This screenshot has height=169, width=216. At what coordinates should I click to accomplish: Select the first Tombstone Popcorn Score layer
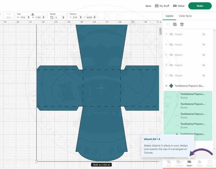pyautogui.click(x=188, y=96)
